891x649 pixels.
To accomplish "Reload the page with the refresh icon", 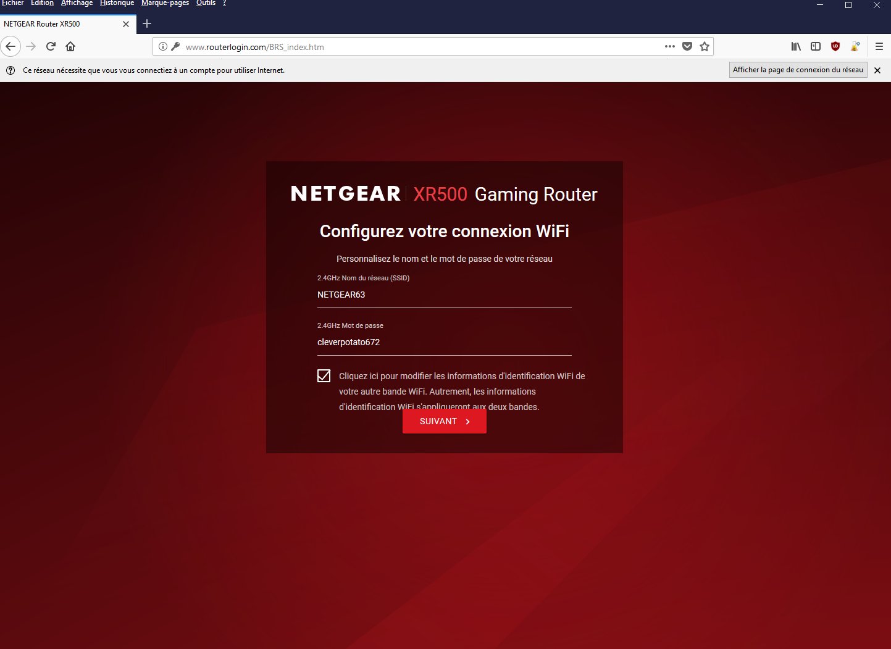I will pos(51,46).
